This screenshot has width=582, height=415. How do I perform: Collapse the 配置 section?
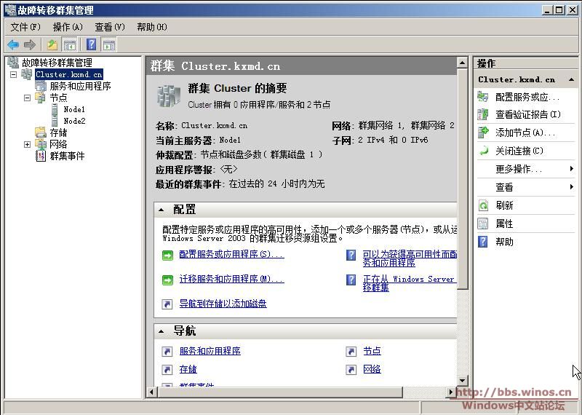(x=161, y=210)
